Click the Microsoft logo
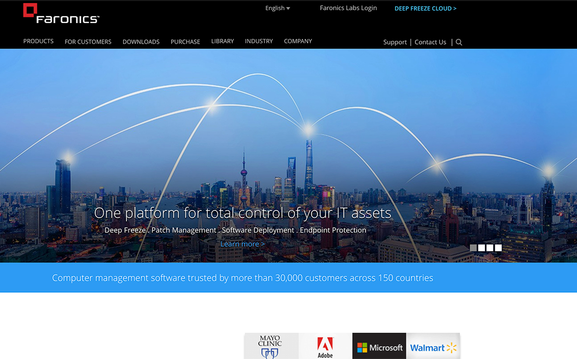This screenshot has height=359, width=577. (379, 347)
